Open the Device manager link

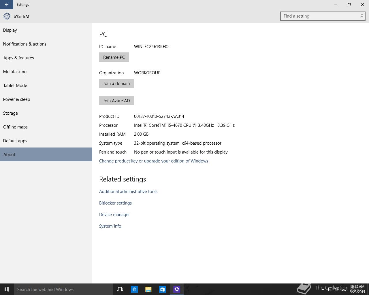coord(114,215)
